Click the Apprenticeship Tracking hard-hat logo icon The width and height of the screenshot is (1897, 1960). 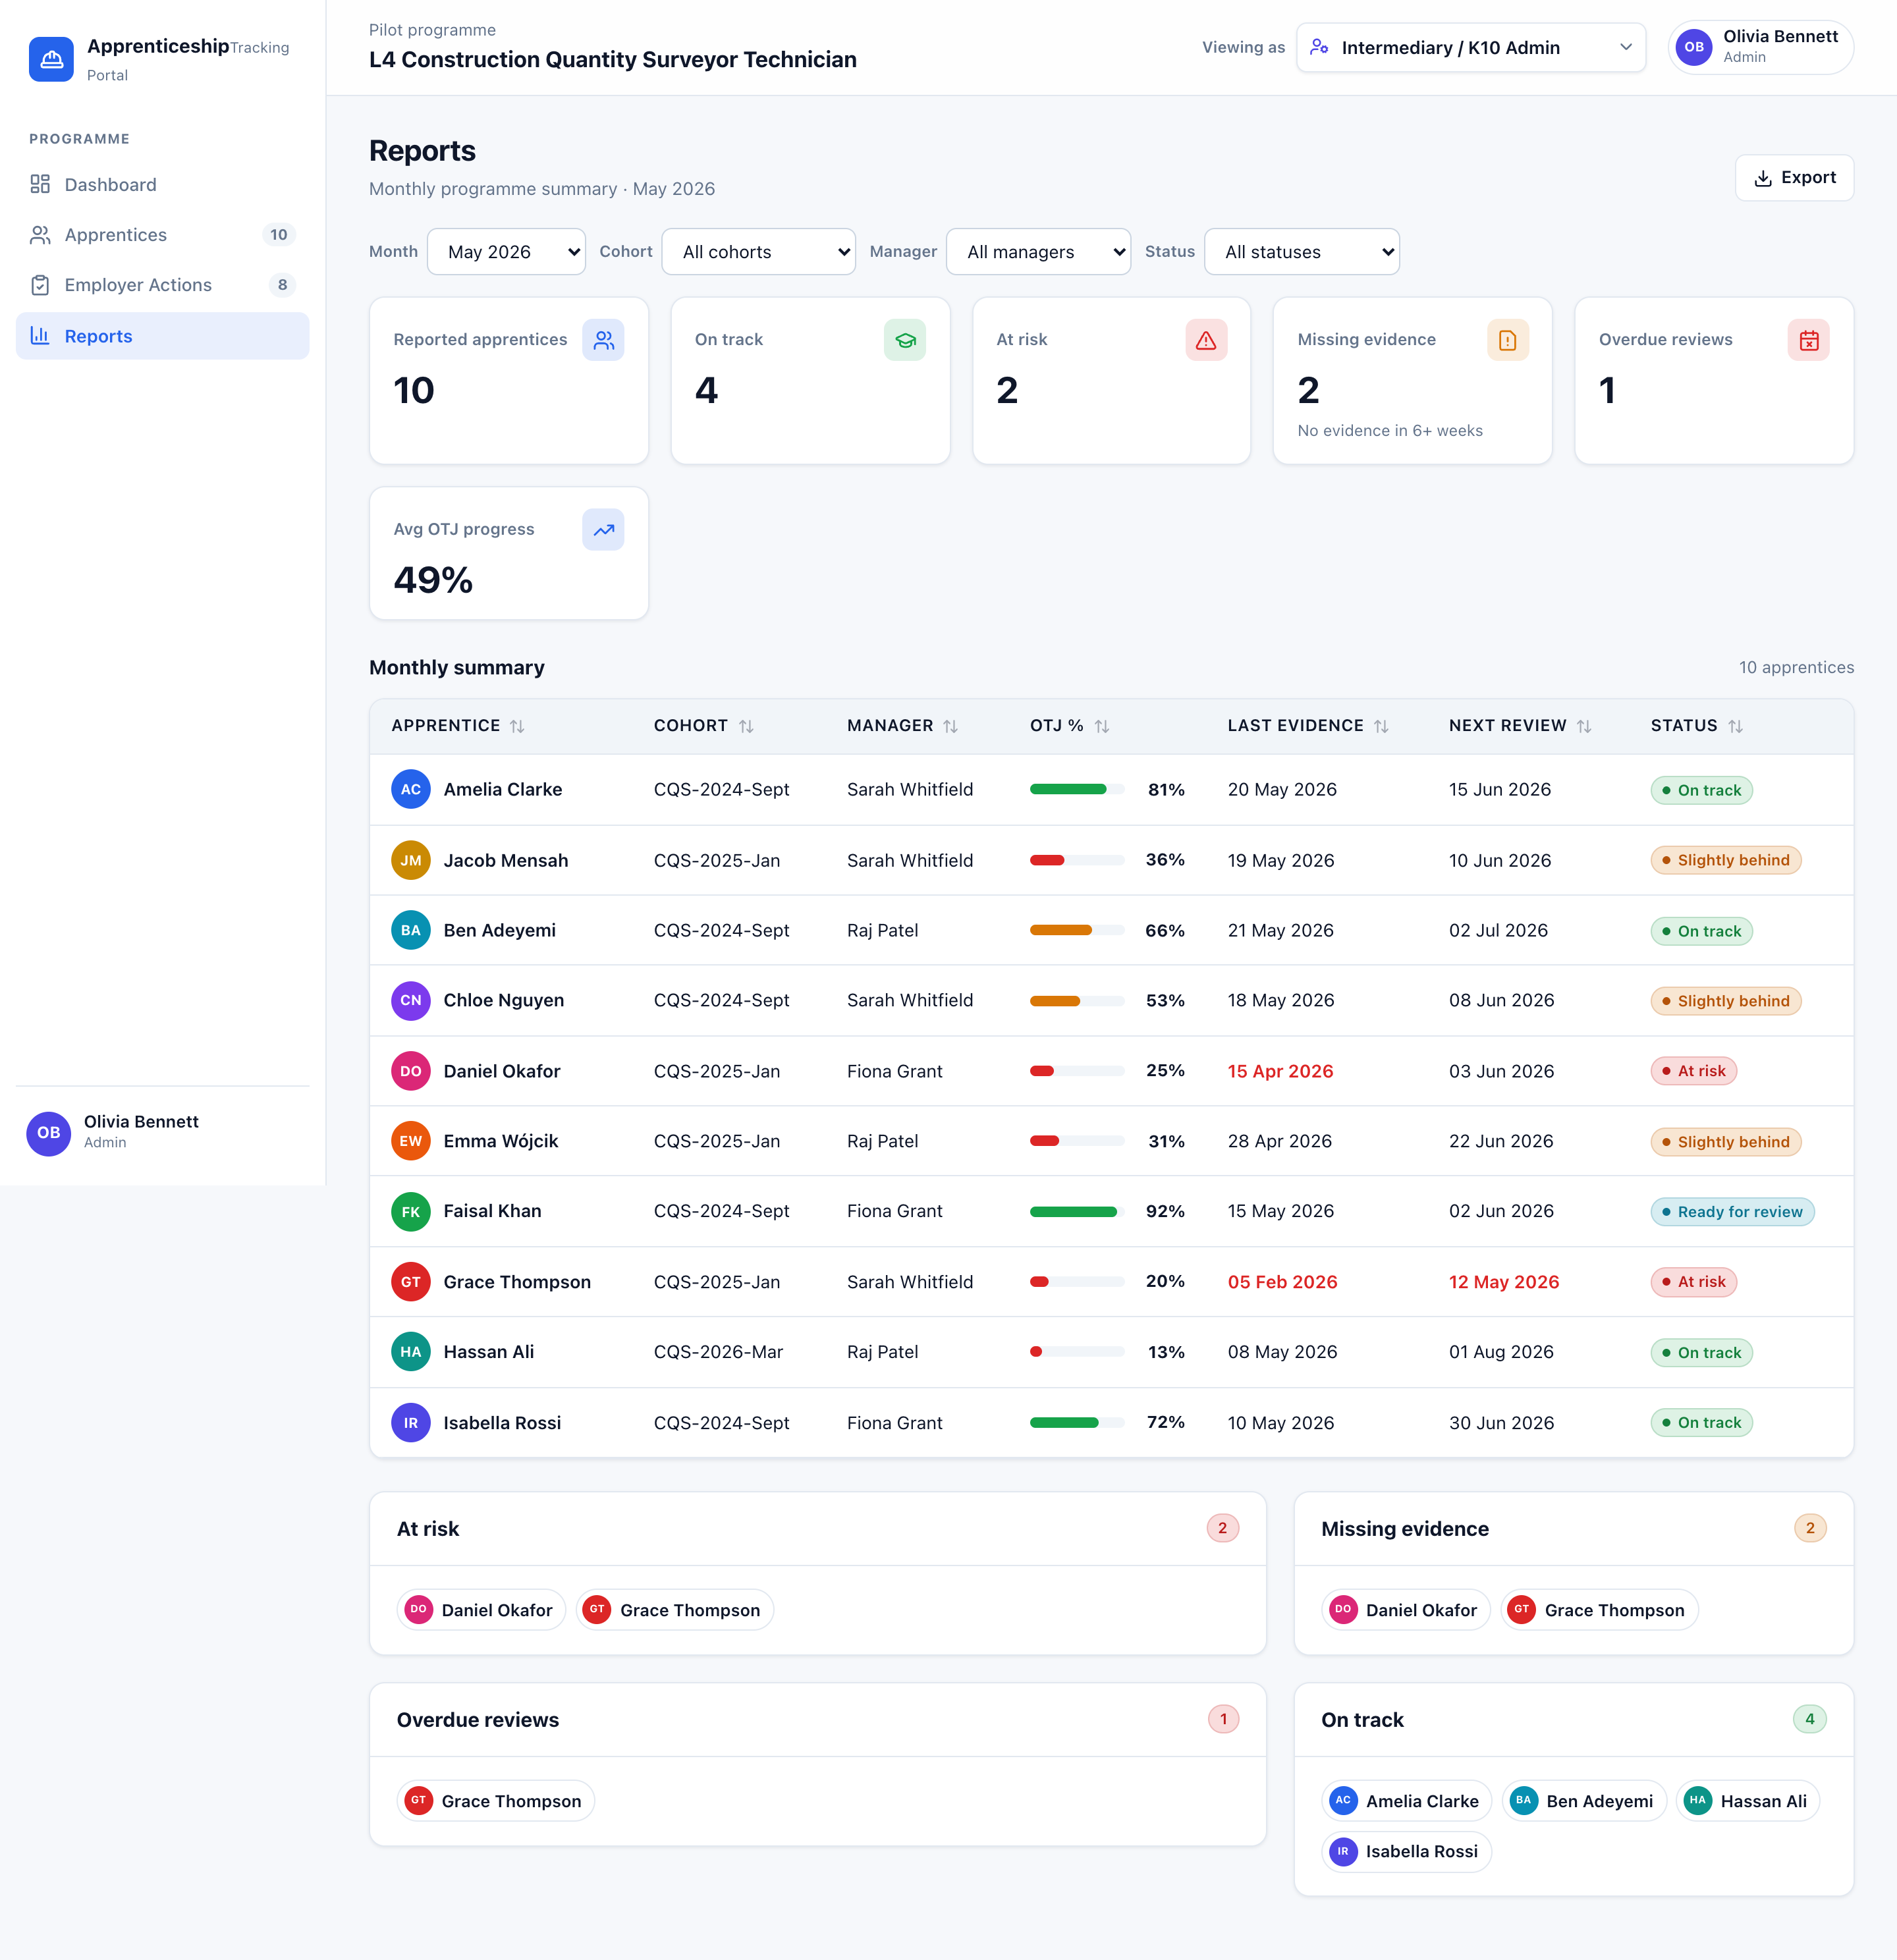51,59
